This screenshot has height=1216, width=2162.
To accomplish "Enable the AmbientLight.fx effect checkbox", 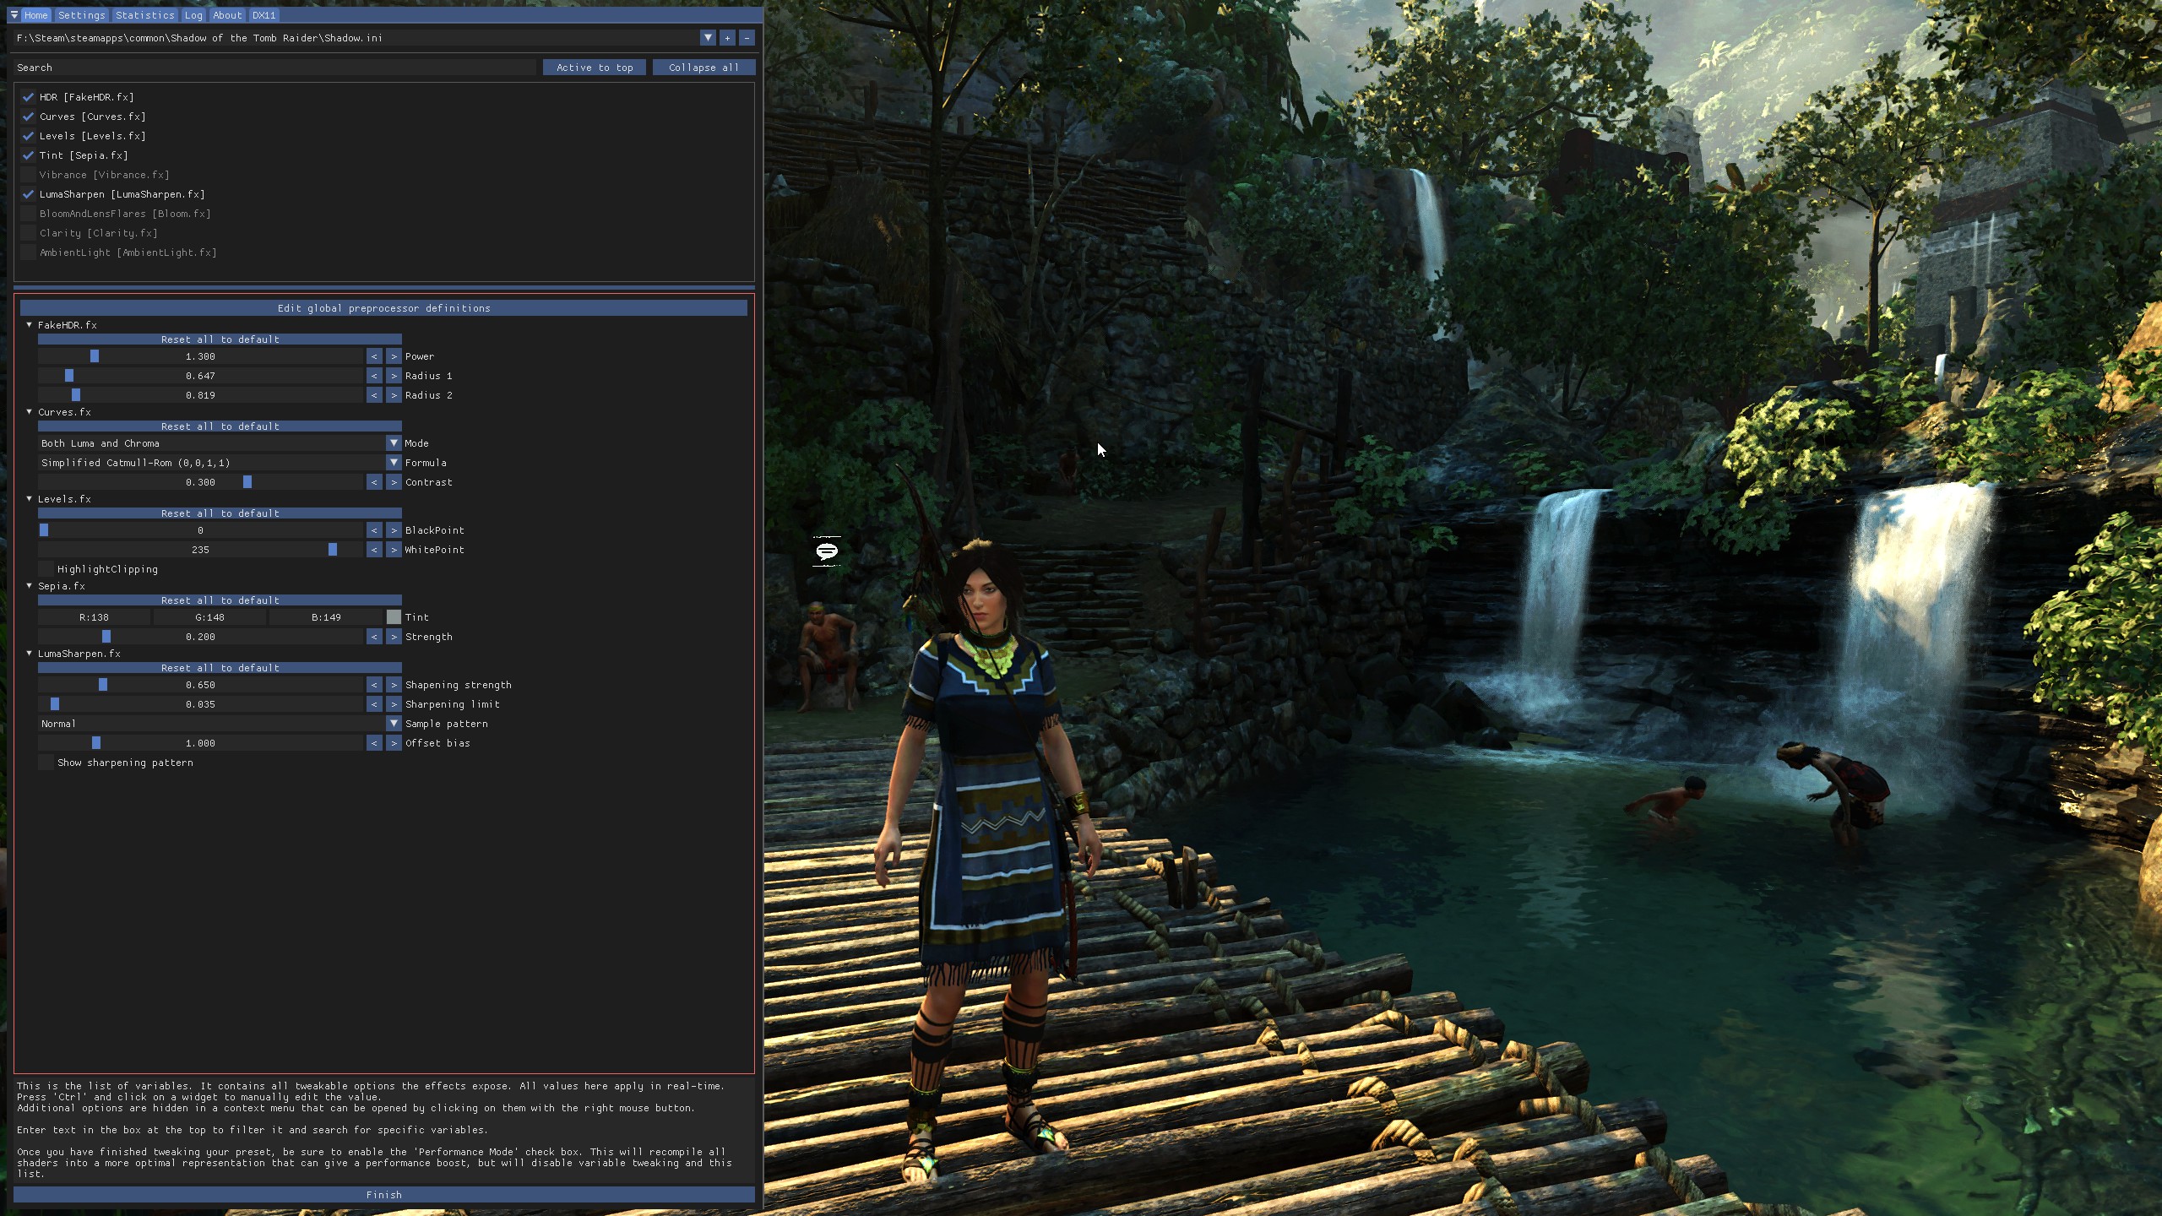I will pyautogui.click(x=28, y=252).
